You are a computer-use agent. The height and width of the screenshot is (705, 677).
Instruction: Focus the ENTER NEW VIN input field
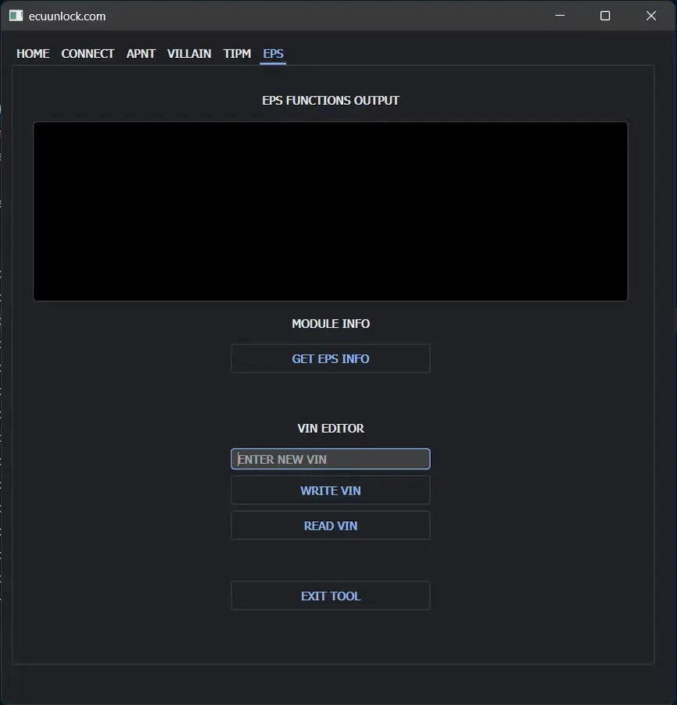[x=330, y=459]
